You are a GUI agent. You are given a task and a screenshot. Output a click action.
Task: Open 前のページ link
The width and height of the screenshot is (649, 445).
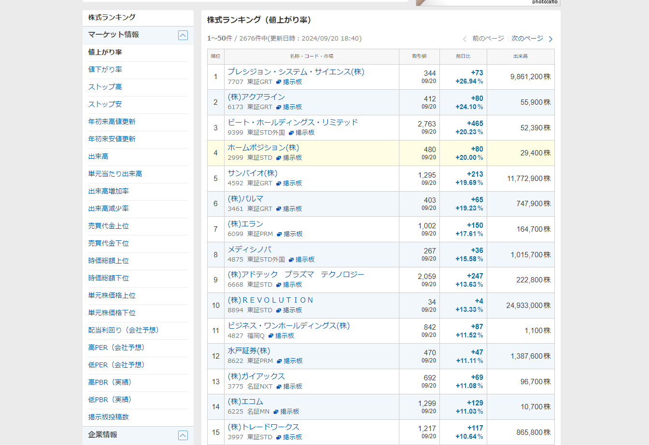pos(488,39)
